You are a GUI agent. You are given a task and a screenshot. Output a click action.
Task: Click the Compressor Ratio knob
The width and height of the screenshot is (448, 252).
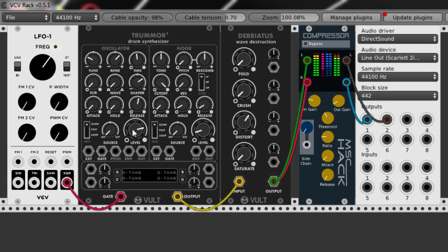pos(328,138)
